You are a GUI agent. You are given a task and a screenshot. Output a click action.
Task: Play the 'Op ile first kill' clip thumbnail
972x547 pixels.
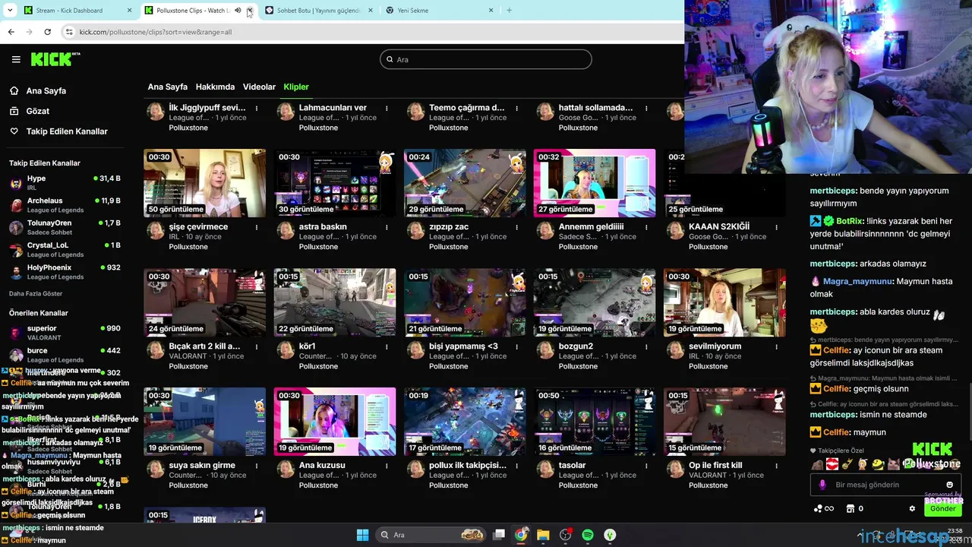[724, 422]
